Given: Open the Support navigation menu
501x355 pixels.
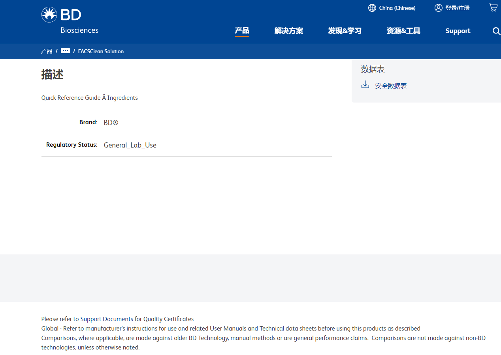Looking at the screenshot, I should coord(458,31).
